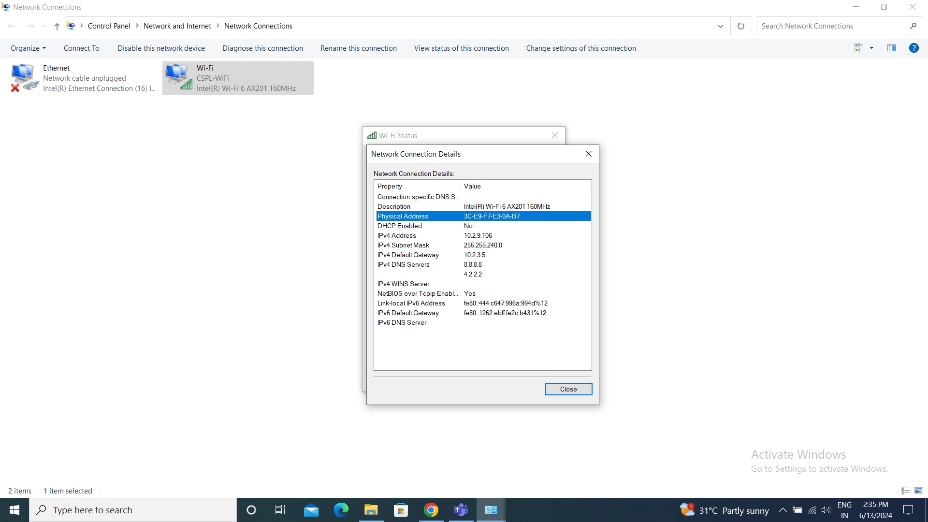Click the Control Panel taskbar icon
This screenshot has height=522, width=928.
tap(491, 510)
